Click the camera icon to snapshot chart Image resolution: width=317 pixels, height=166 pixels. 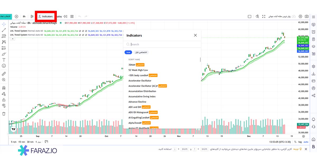click(x=306, y=16)
